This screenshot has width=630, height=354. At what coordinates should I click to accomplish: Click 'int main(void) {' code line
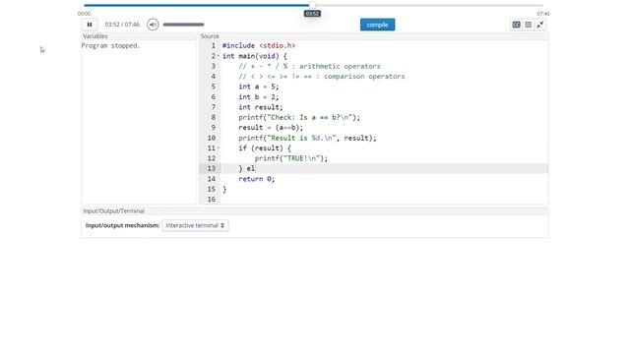point(255,56)
